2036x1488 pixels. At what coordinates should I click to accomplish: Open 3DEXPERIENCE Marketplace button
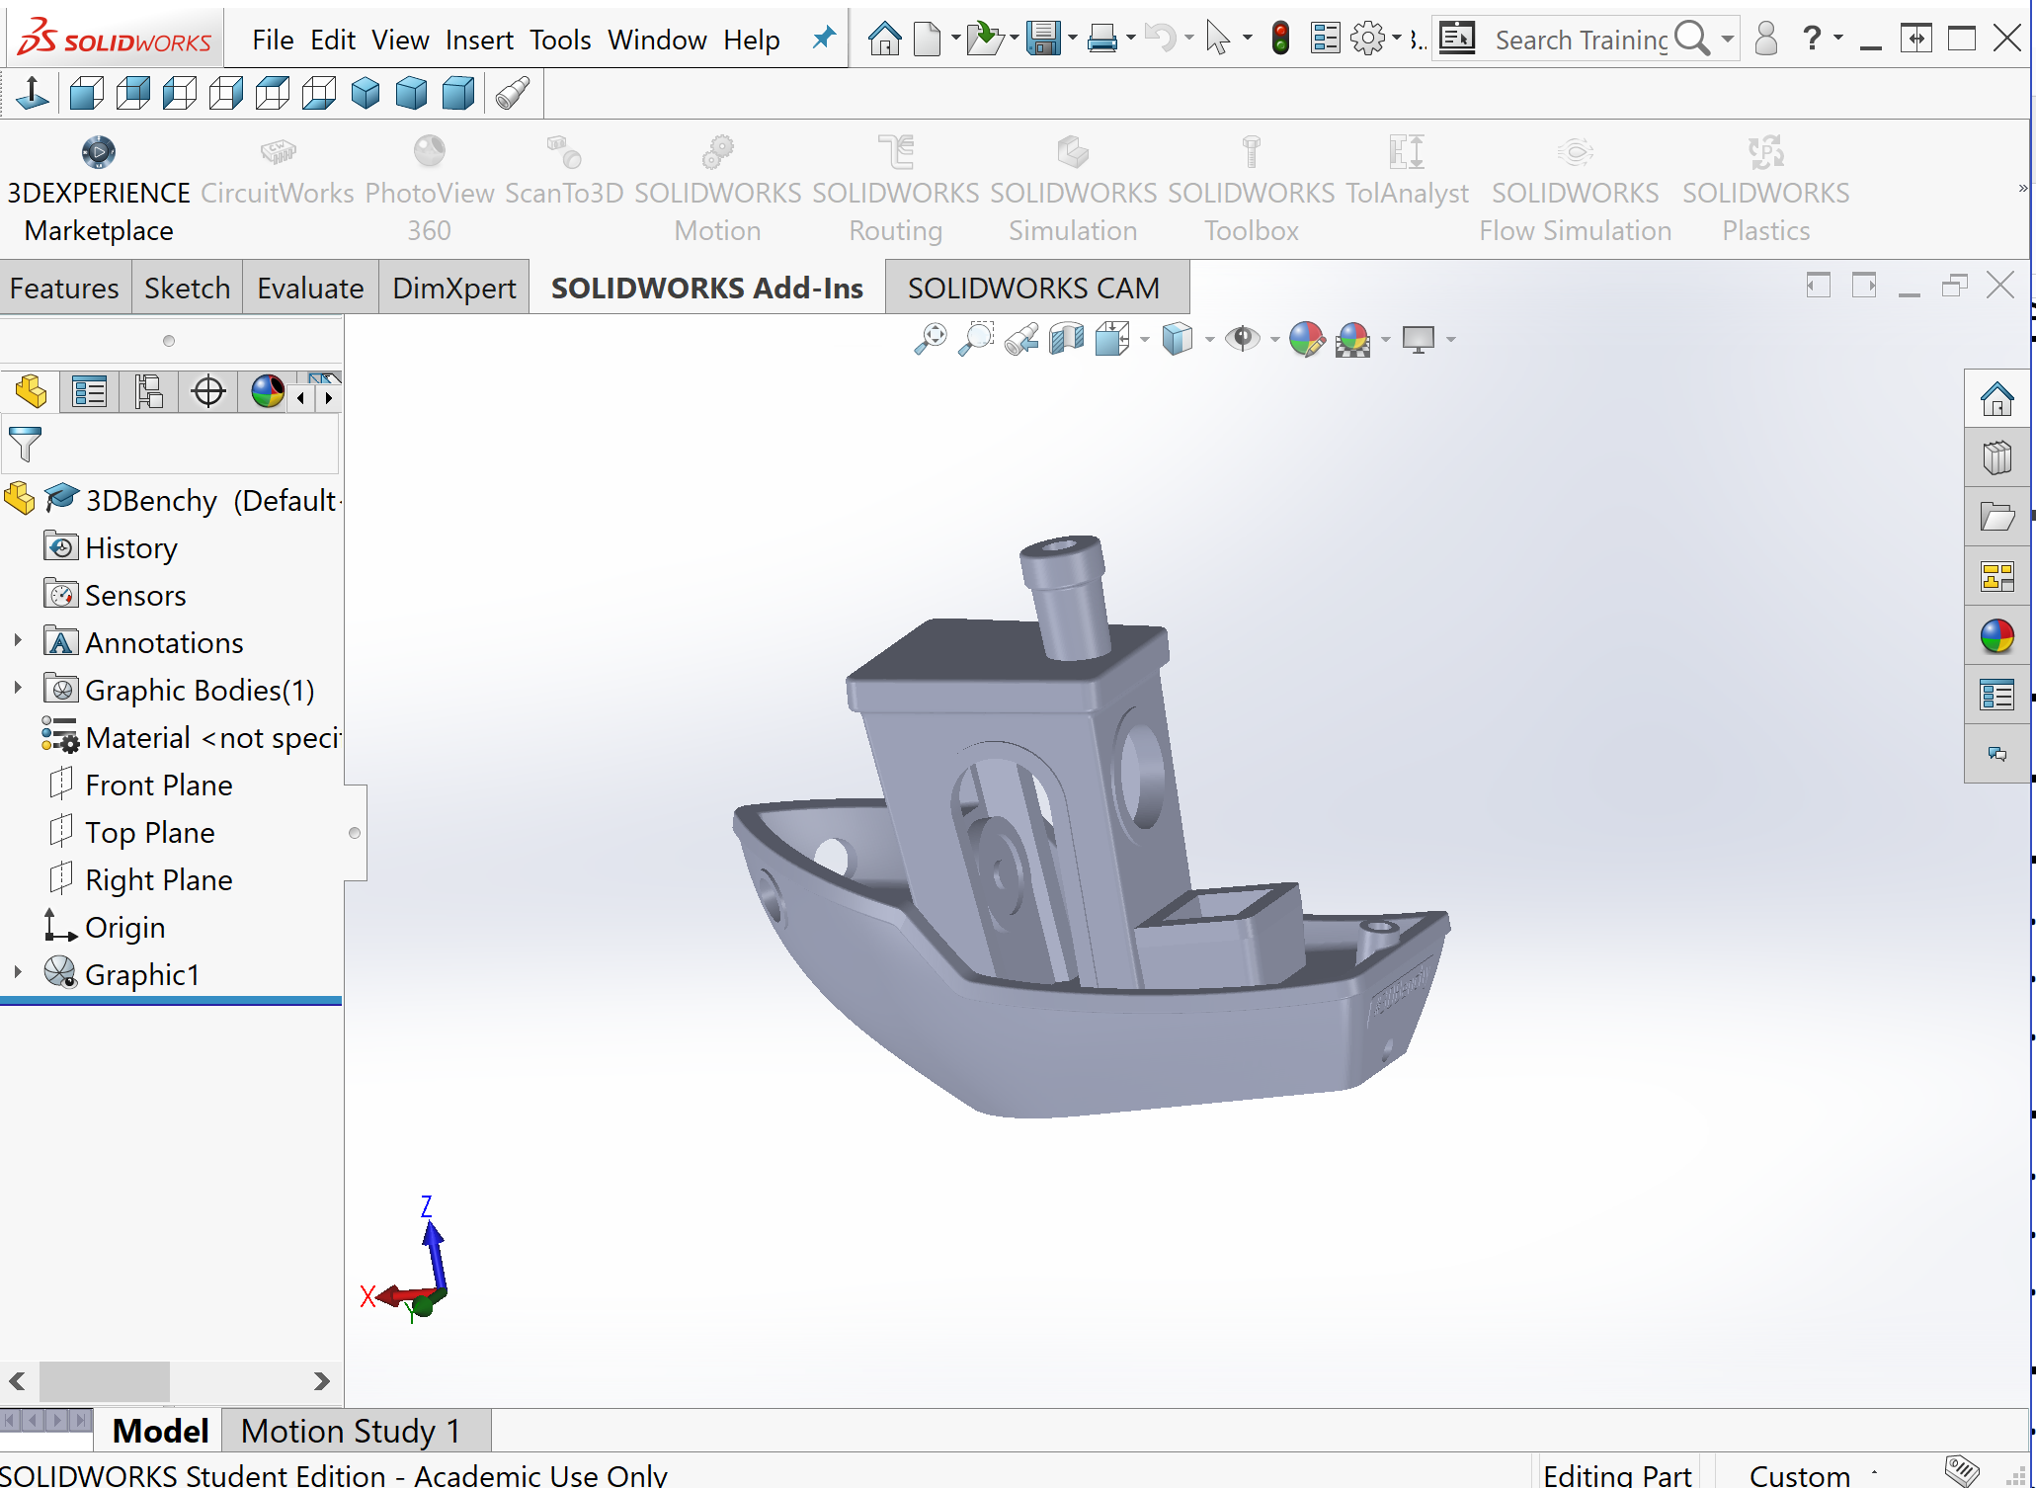pos(99,190)
